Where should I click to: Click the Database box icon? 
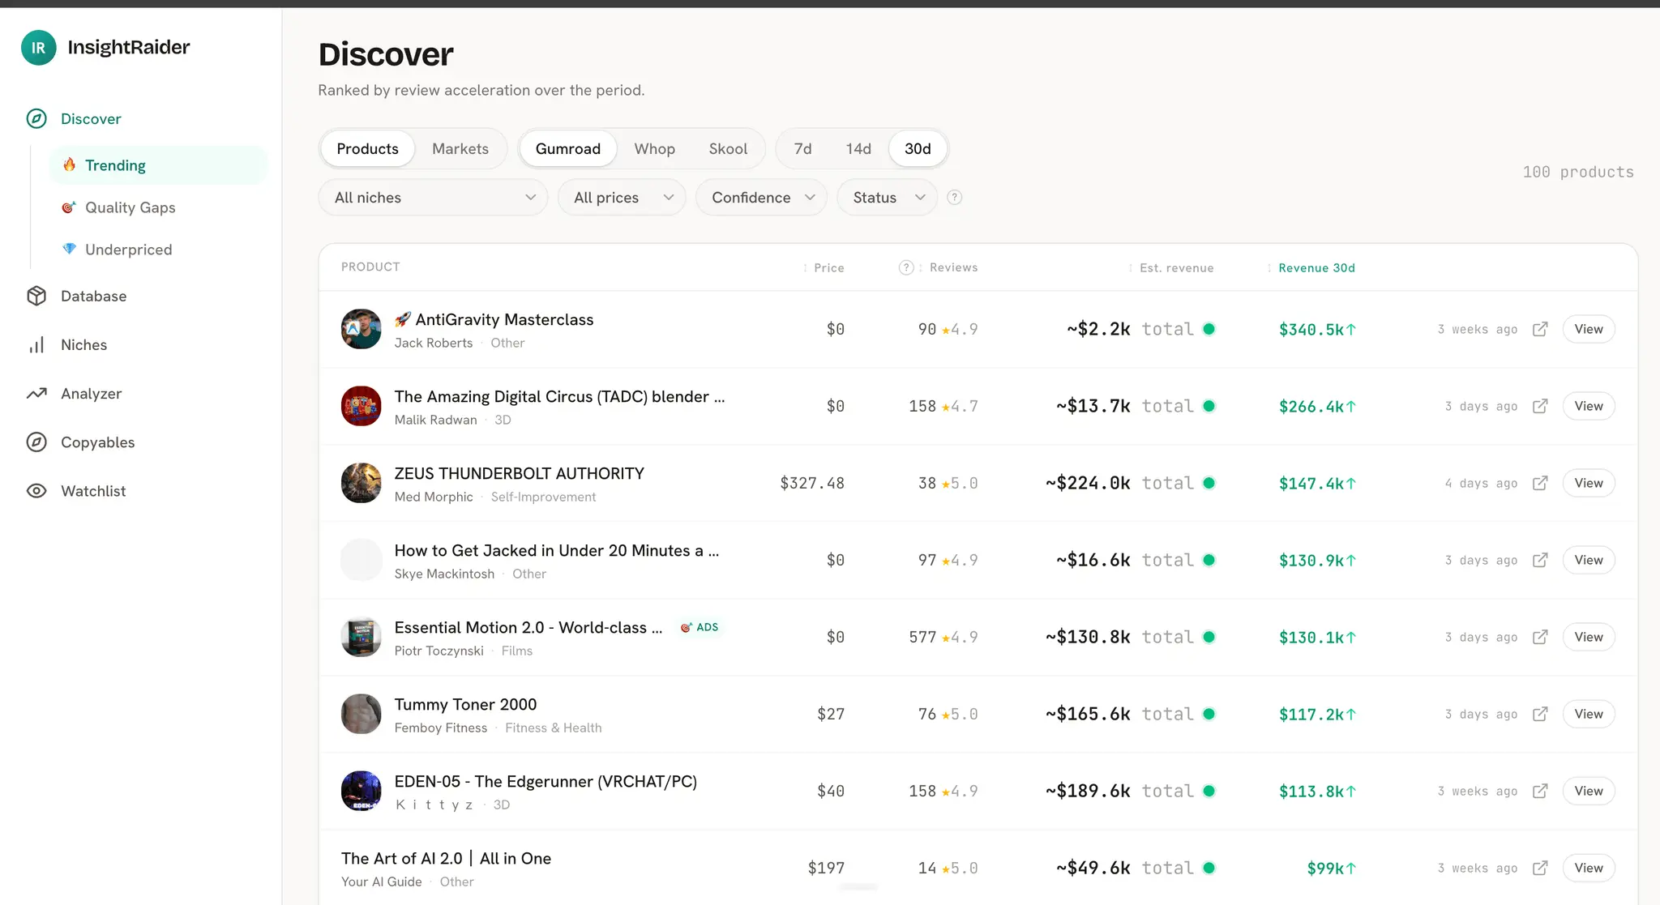click(36, 296)
